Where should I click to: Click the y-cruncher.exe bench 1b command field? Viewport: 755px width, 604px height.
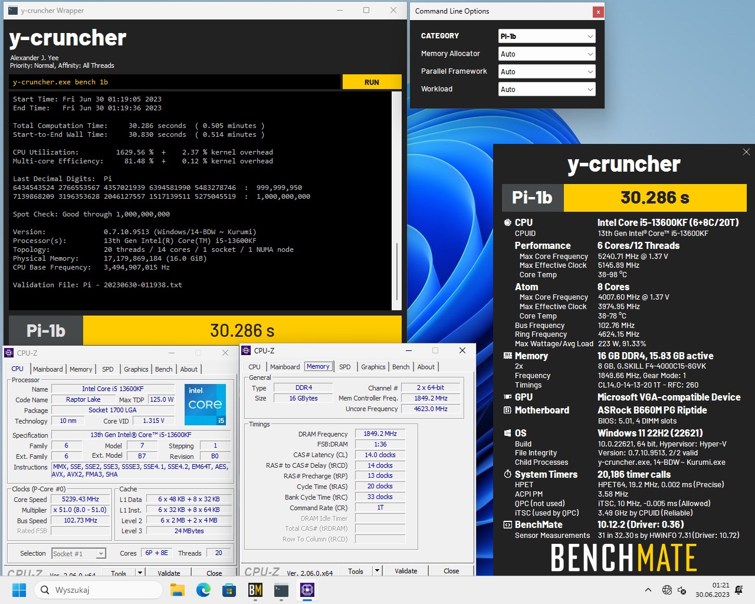pos(174,82)
